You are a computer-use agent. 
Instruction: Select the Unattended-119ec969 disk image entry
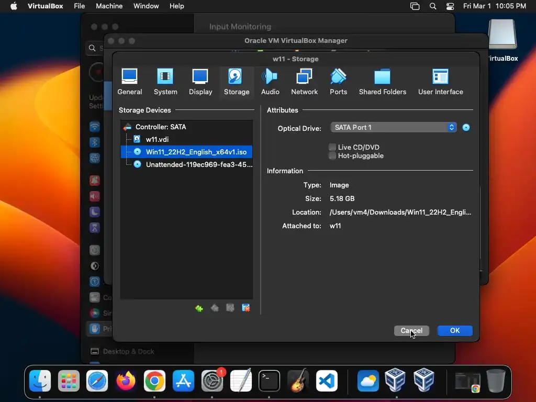pos(187,164)
